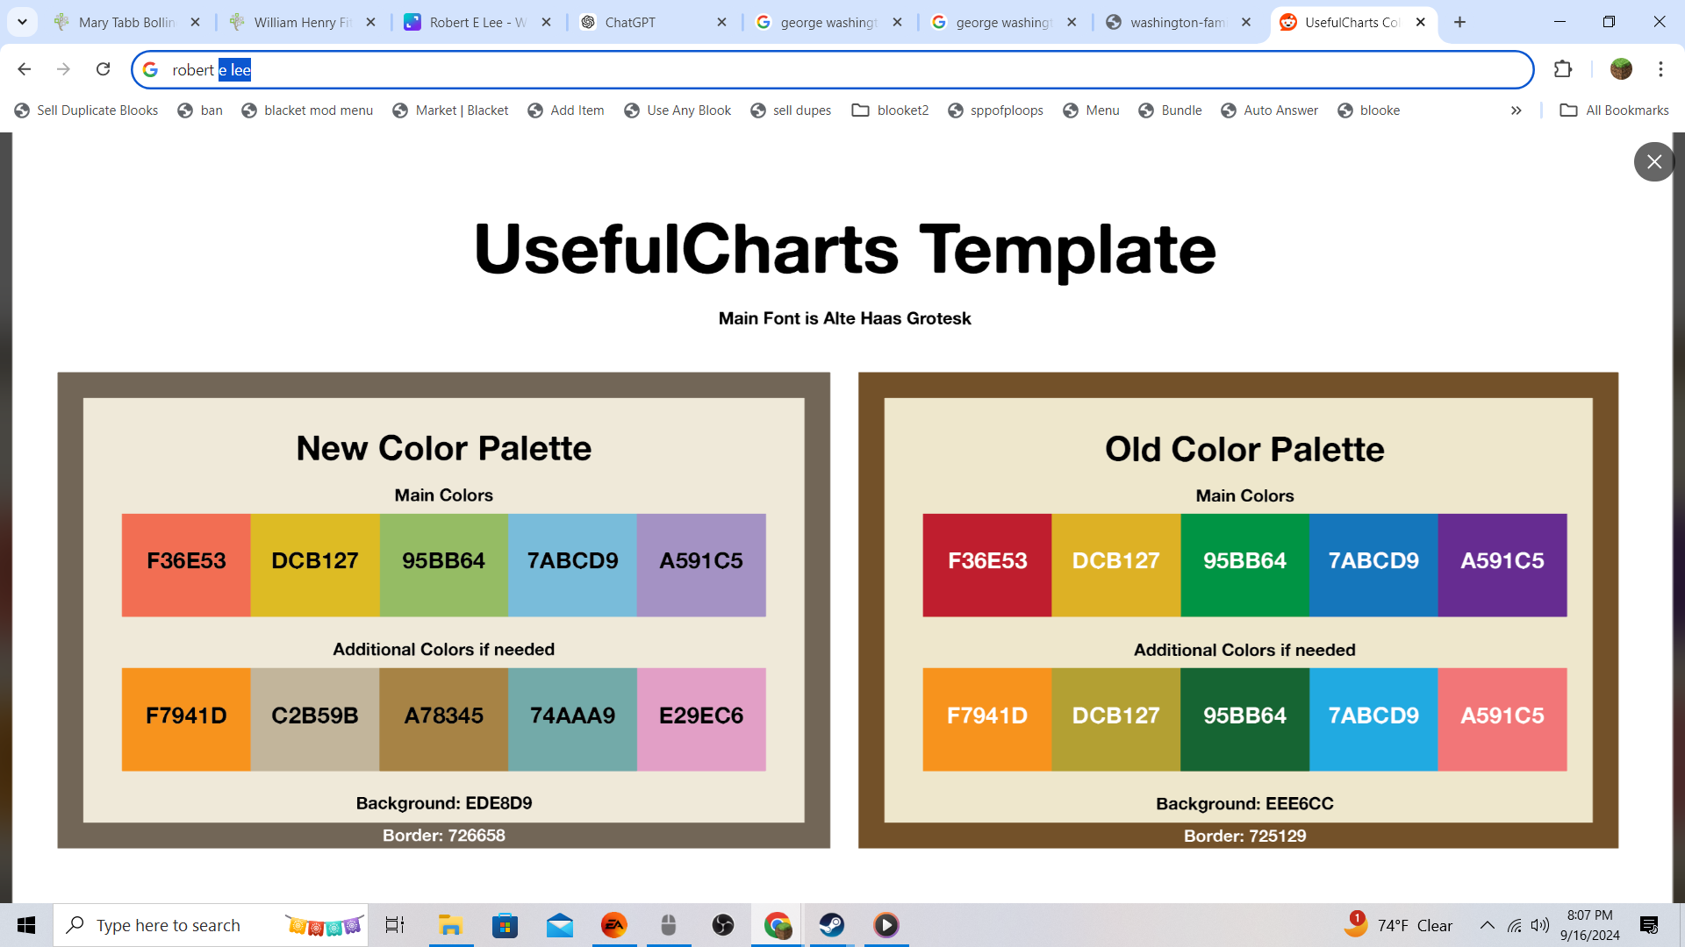
Task: Click the address bar containing robert e lee
Action: pyautogui.click(x=832, y=69)
